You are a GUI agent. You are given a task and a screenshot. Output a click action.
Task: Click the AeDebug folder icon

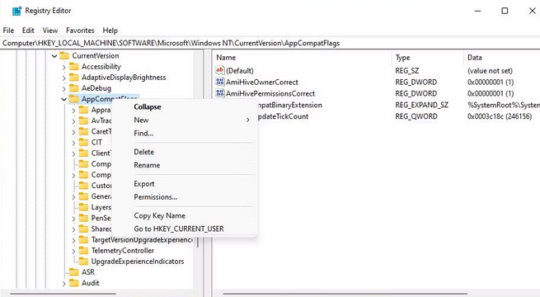[73, 88]
